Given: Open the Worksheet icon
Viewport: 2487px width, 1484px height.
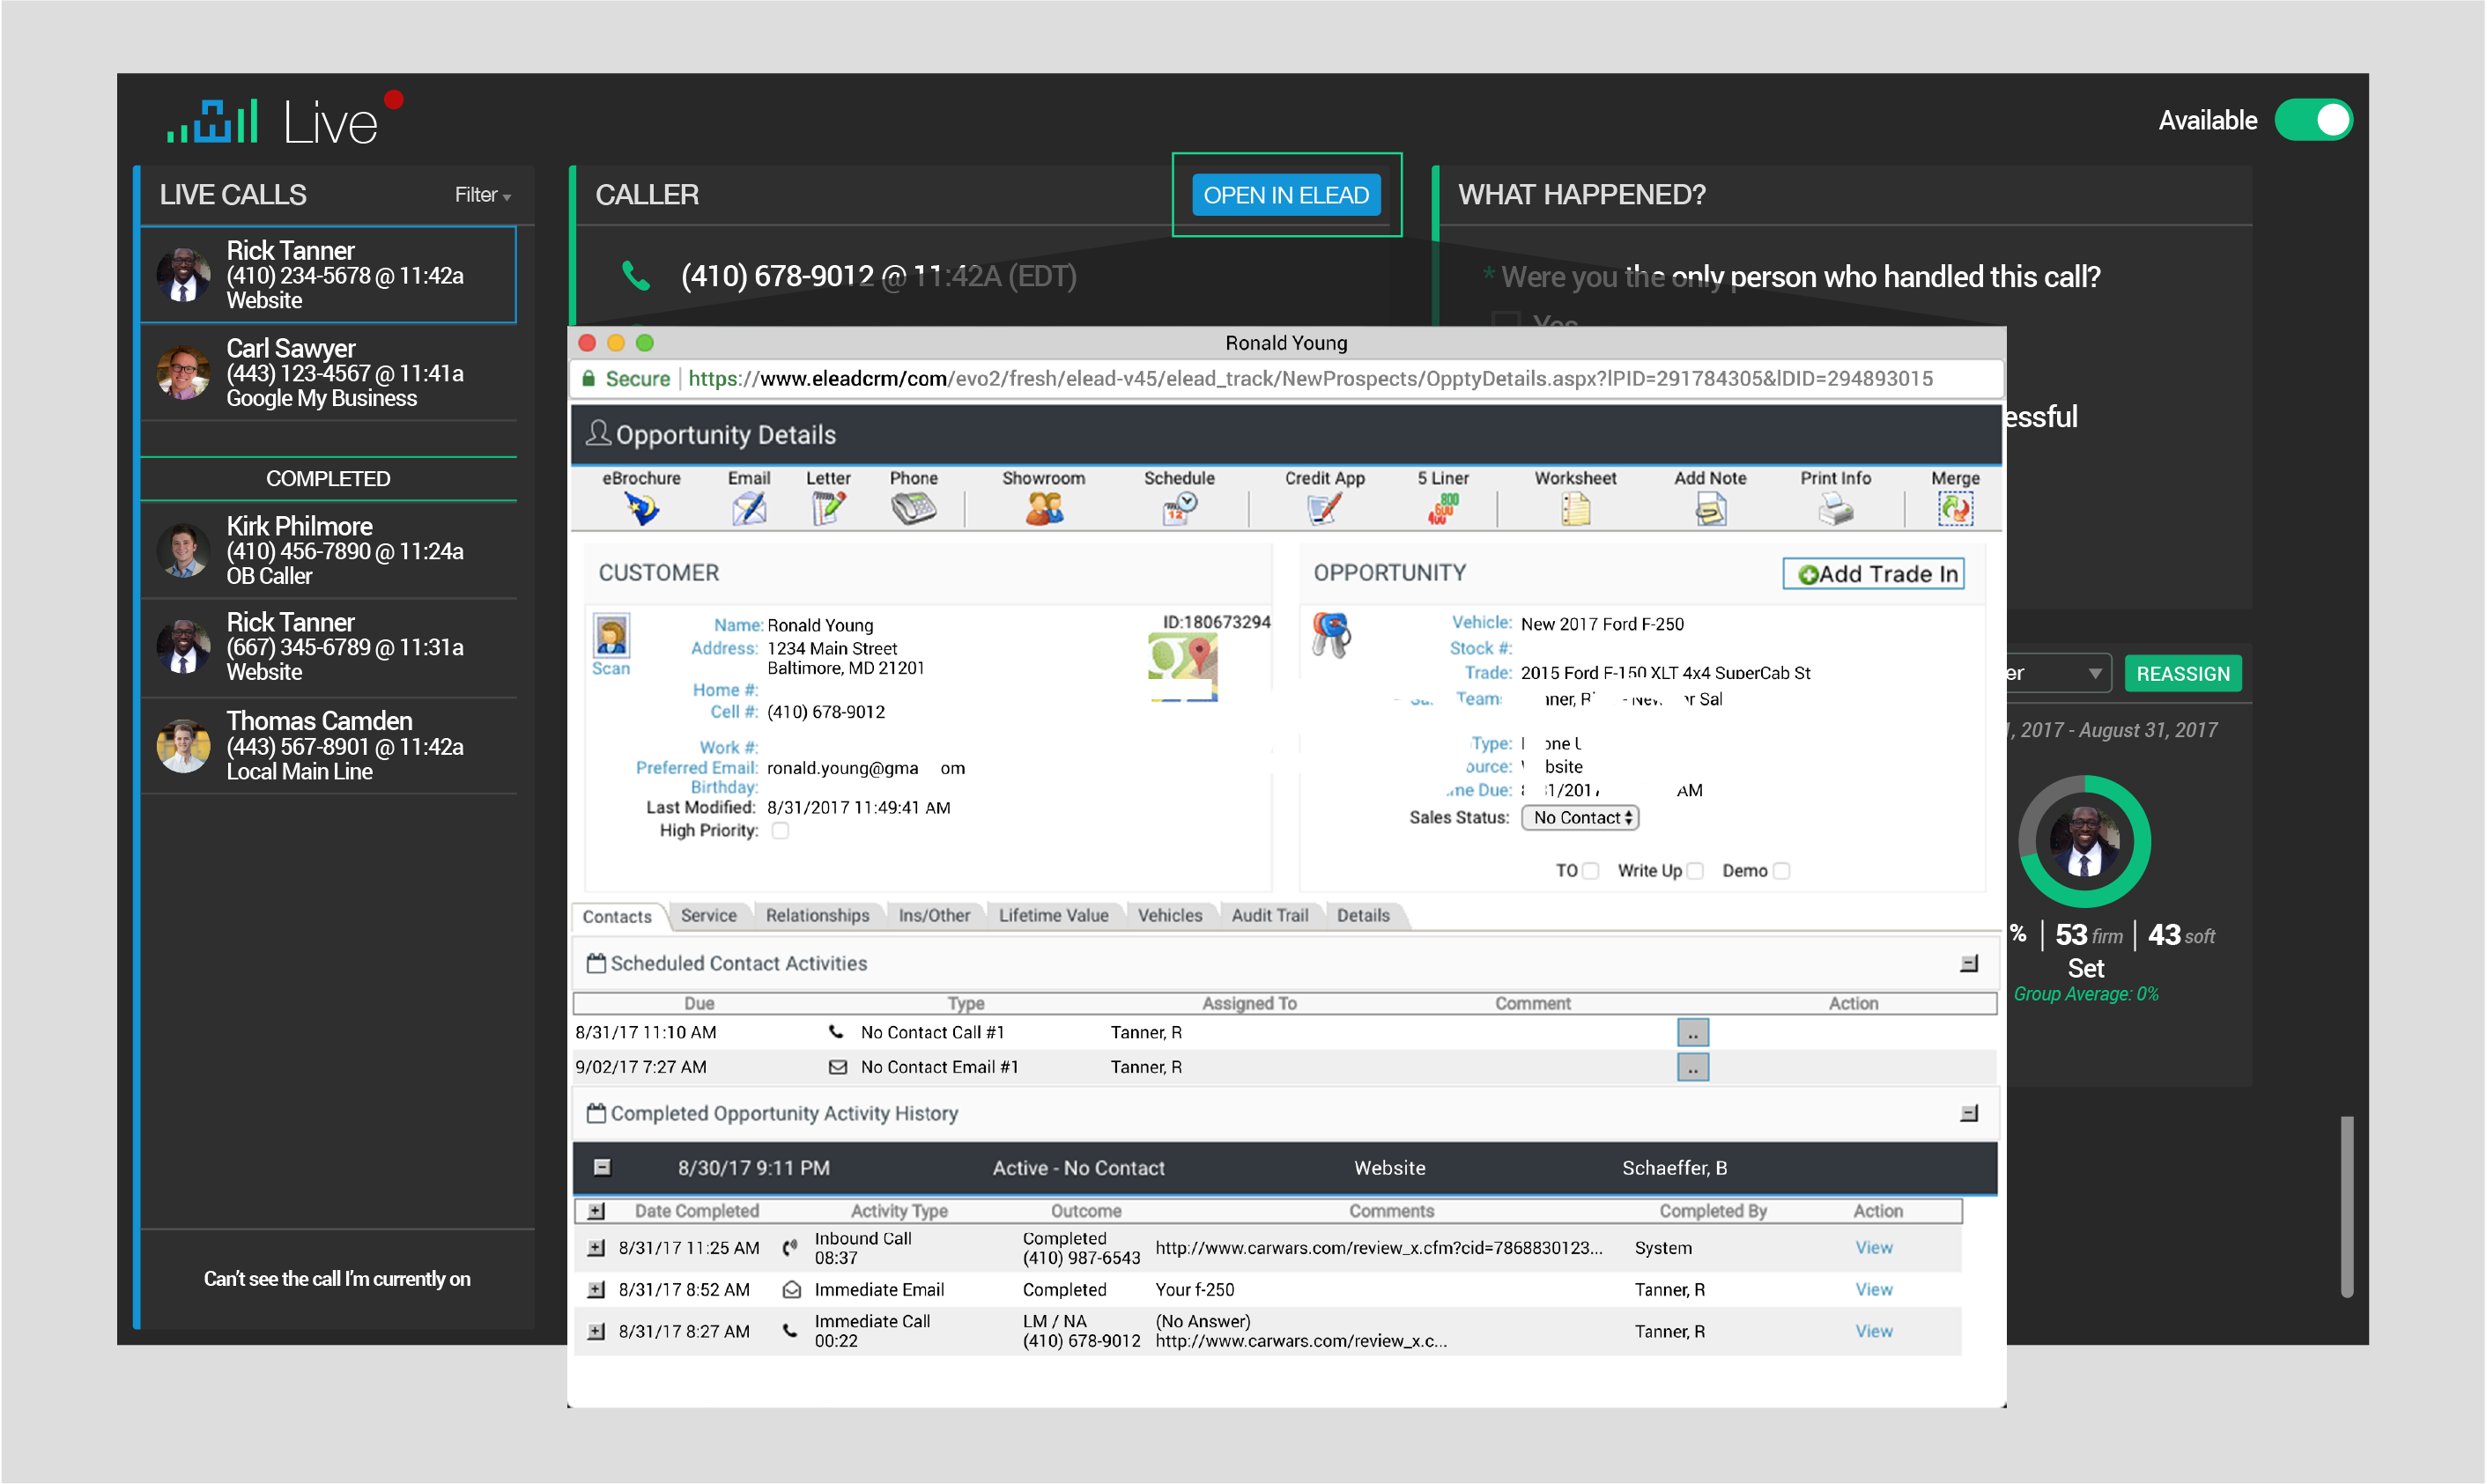Looking at the screenshot, I should [1575, 509].
